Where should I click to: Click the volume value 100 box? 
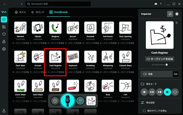[176, 74]
